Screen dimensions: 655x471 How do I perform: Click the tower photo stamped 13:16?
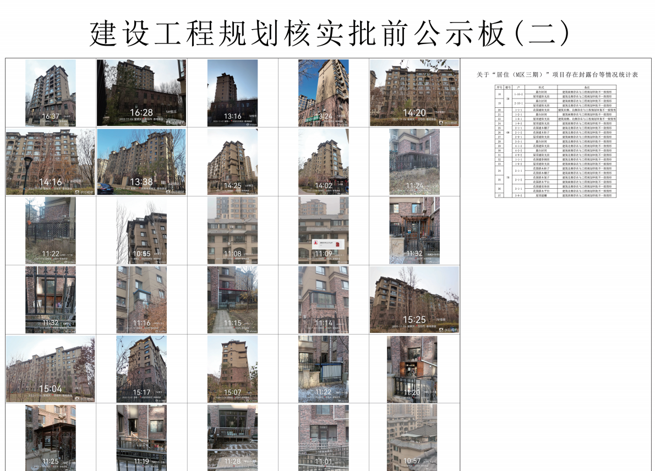click(232, 92)
